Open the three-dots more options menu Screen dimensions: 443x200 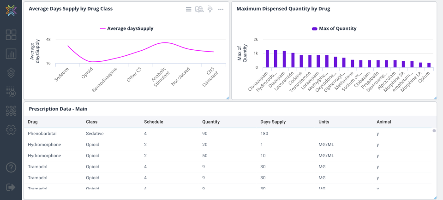(221, 9)
